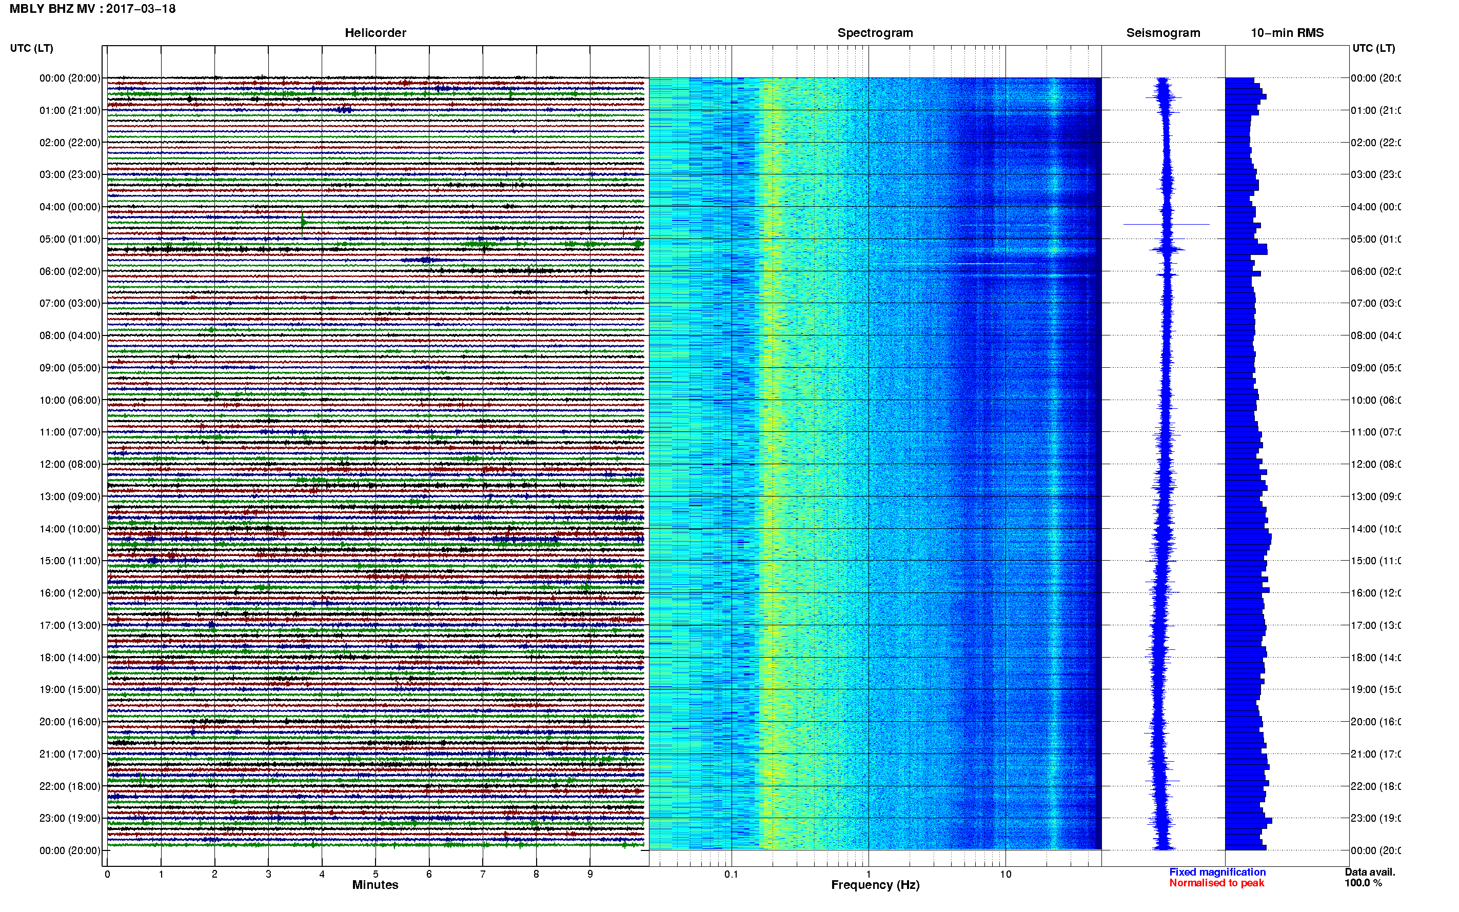This screenshot has width=1459, height=912.
Task: Click the left '08:00 (04:00)' time label
Action: pyautogui.click(x=70, y=335)
